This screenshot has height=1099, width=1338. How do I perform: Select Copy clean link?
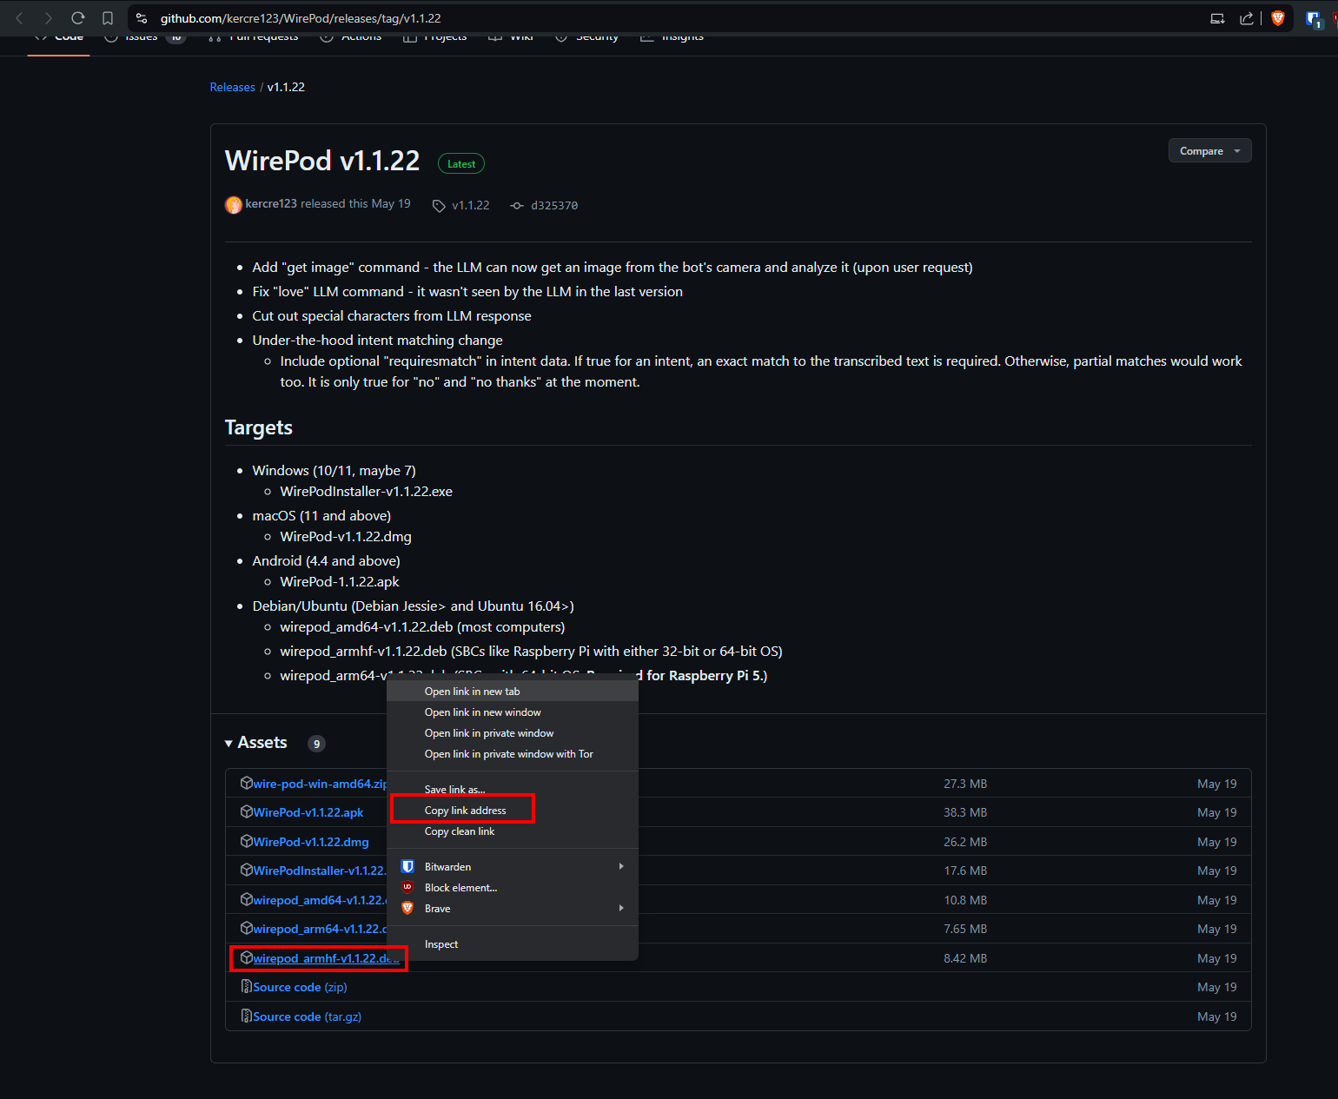point(513,831)
